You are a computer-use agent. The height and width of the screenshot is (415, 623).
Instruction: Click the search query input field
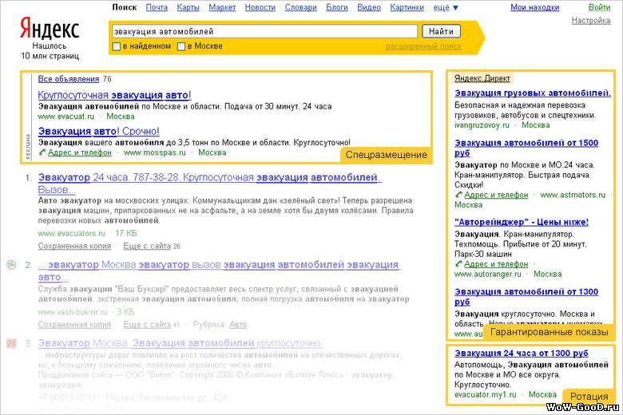tap(264, 32)
